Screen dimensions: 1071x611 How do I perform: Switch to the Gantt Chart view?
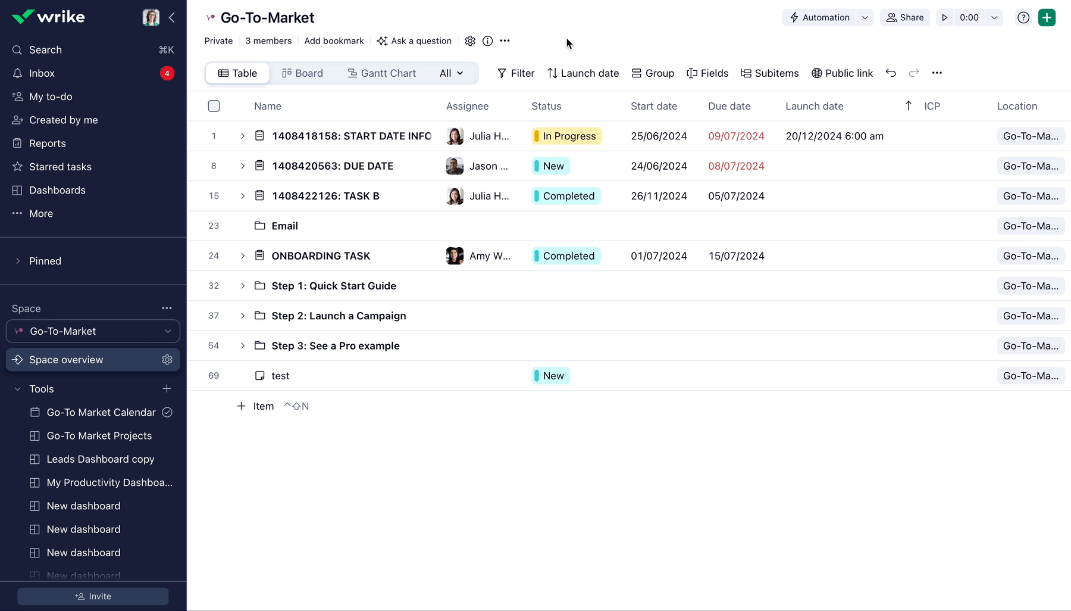[381, 73]
